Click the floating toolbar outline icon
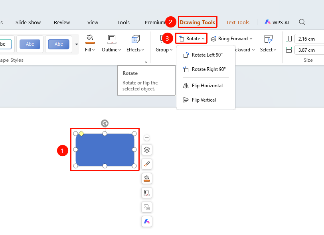Viewport: 324px width, 235px height. pyautogui.click(x=147, y=193)
